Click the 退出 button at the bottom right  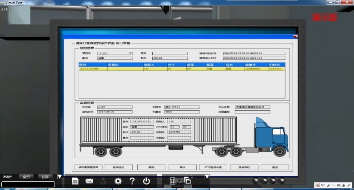275,167
